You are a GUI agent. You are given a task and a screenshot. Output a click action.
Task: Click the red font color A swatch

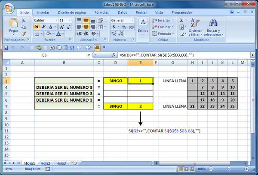(58, 34)
